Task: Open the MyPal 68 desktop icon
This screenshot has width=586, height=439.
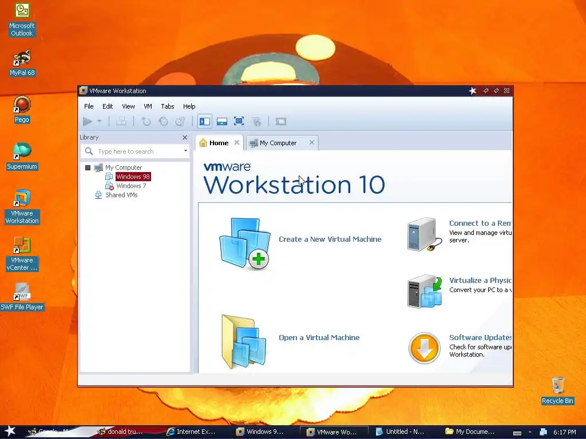Action: pos(22,63)
